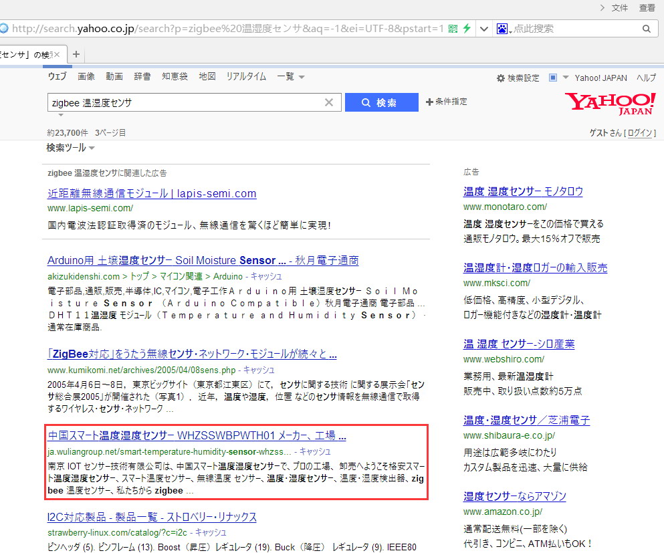Switch to 動画 video search
664x553 pixels.
click(114, 76)
